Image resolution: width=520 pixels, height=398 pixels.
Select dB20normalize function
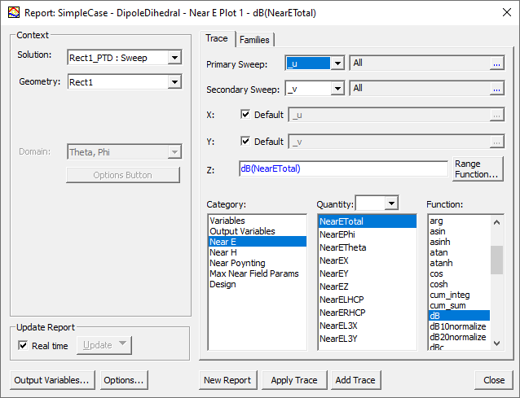pos(458,337)
